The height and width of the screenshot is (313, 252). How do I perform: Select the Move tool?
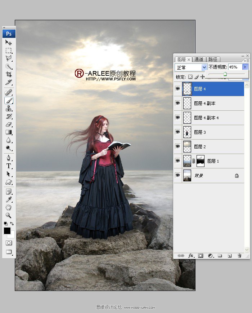(x=8, y=42)
